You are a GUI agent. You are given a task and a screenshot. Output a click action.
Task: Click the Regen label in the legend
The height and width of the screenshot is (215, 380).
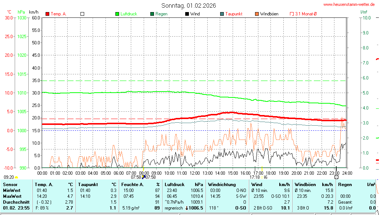(x=161, y=14)
